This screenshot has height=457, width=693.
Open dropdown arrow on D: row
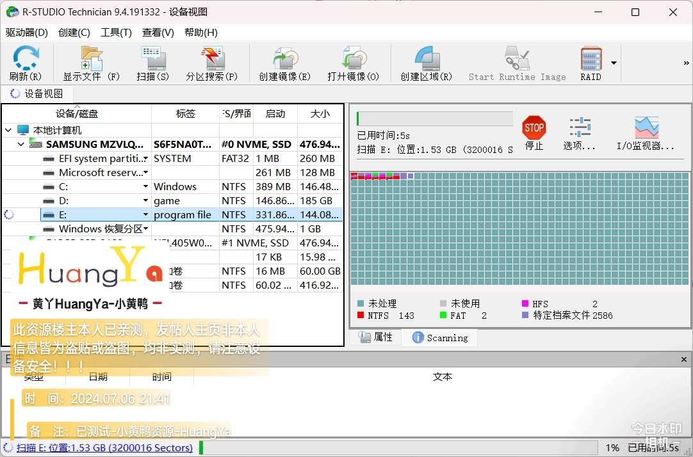coord(146,201)
